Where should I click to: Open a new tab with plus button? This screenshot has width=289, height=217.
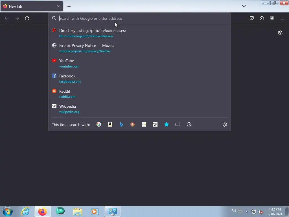pyautogui.click(x=69, y=6)
